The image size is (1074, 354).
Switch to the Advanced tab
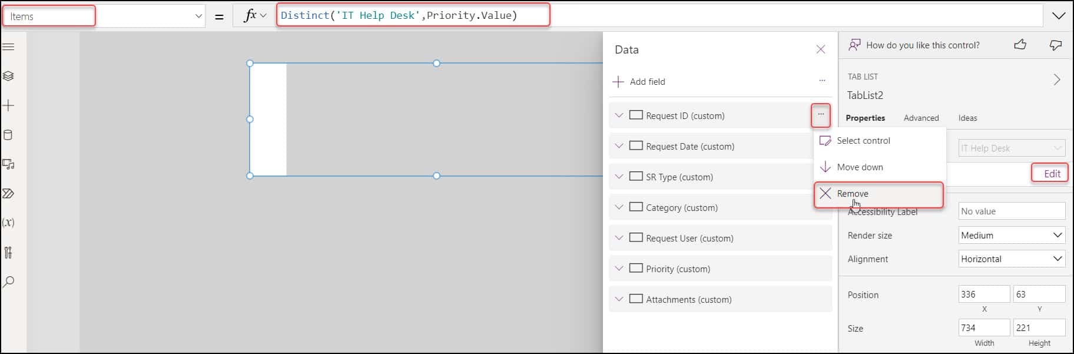click(921, 118)
